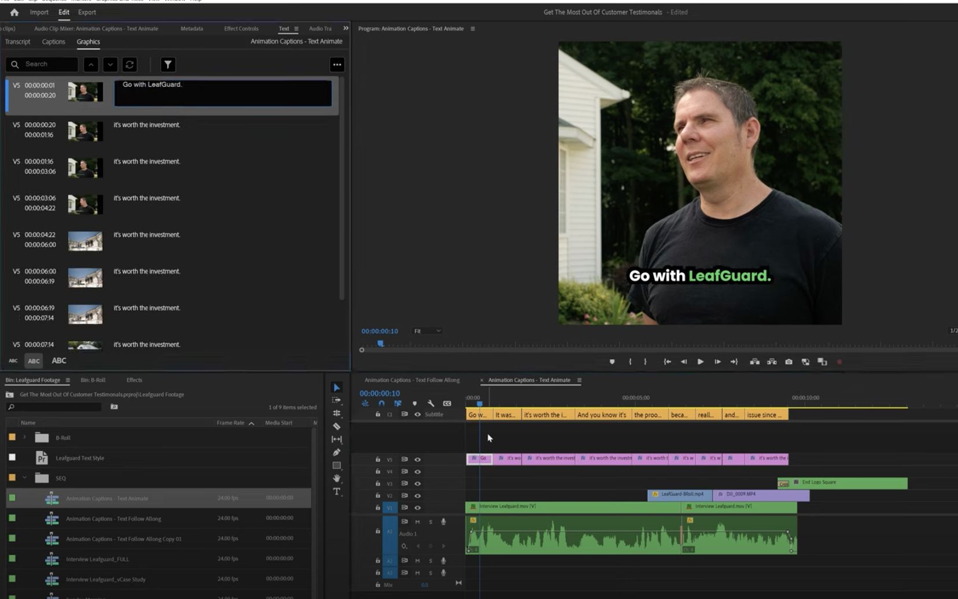Open Text Follow Allong timeline tab
This screenshot has width=958, height=599.
coord(412,380)
